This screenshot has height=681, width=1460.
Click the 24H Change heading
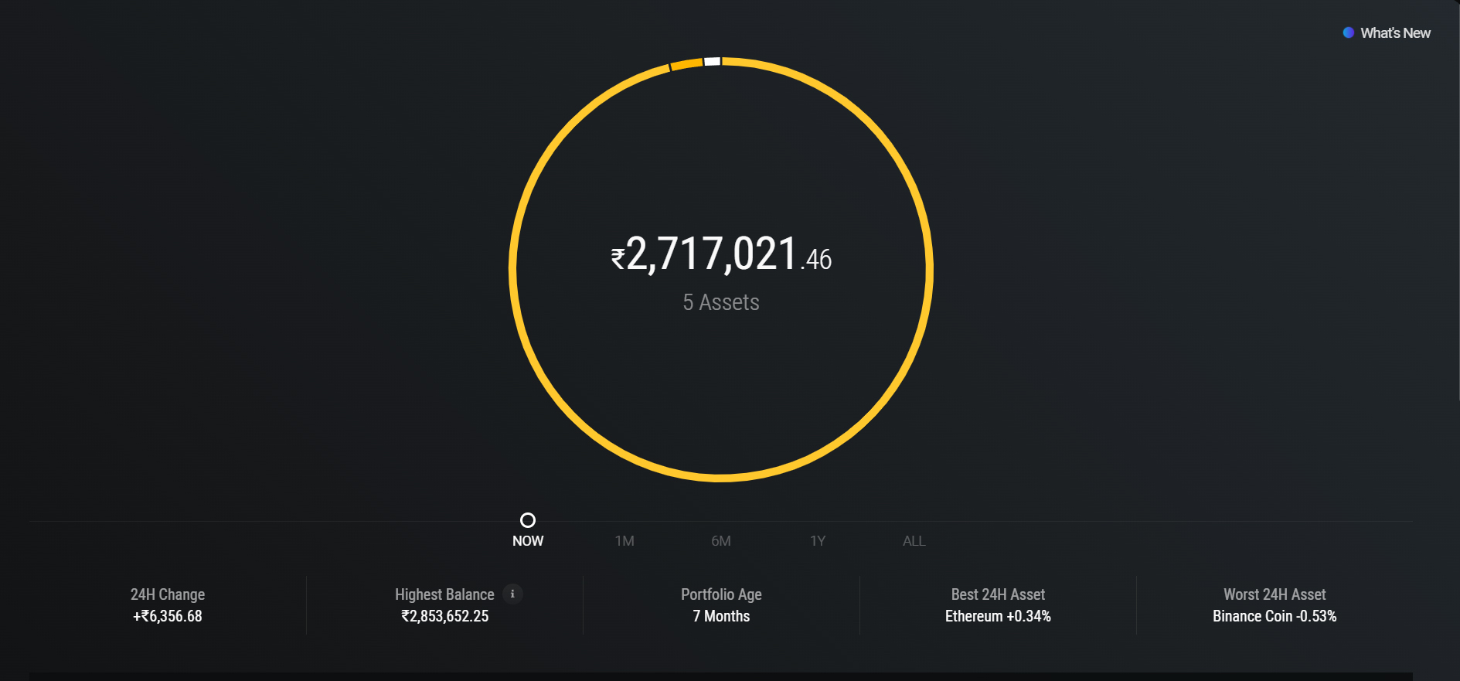pyautogui.click(x=168, y=594)
